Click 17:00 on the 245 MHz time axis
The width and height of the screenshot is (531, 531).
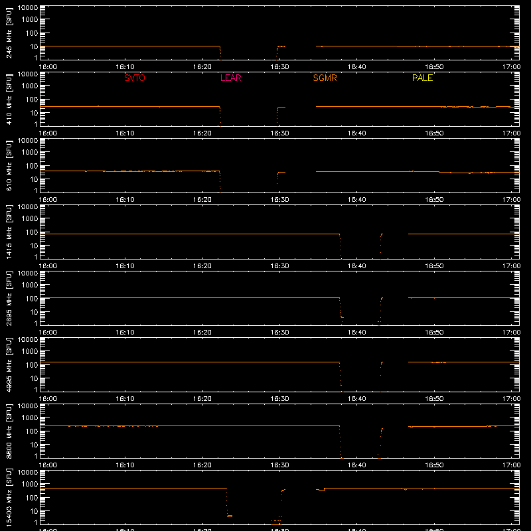tap(511, 67)
